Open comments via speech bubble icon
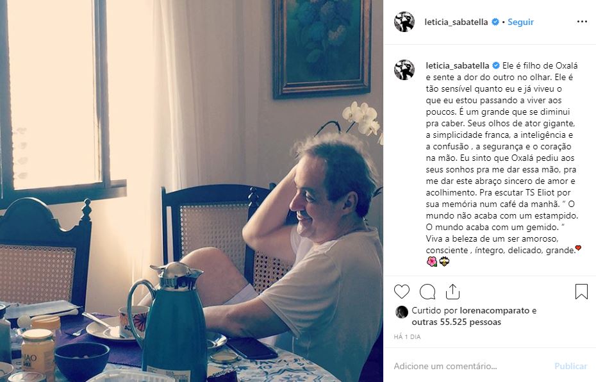Viewport: 596px width, 382px height. pos(427,292)
